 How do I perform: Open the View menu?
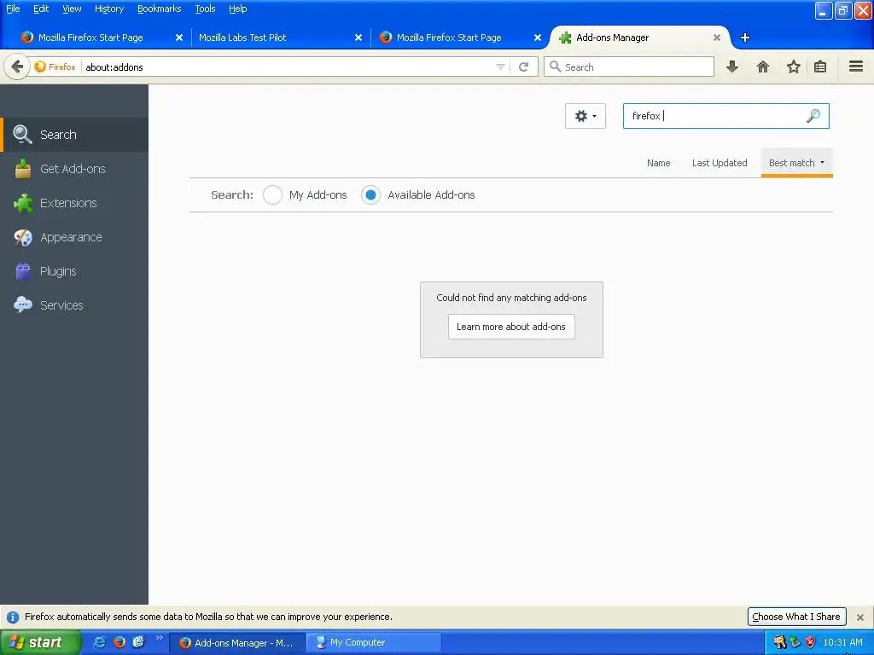point(72,9)
